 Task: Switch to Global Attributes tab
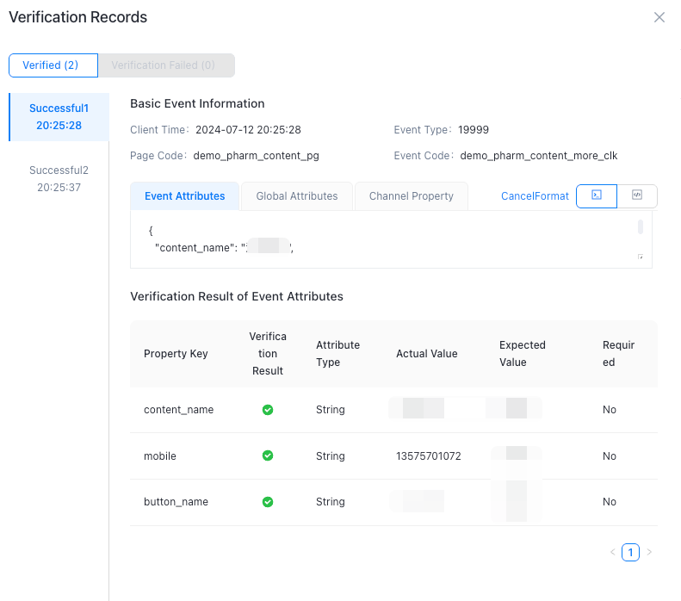click(x=297, y=196)
